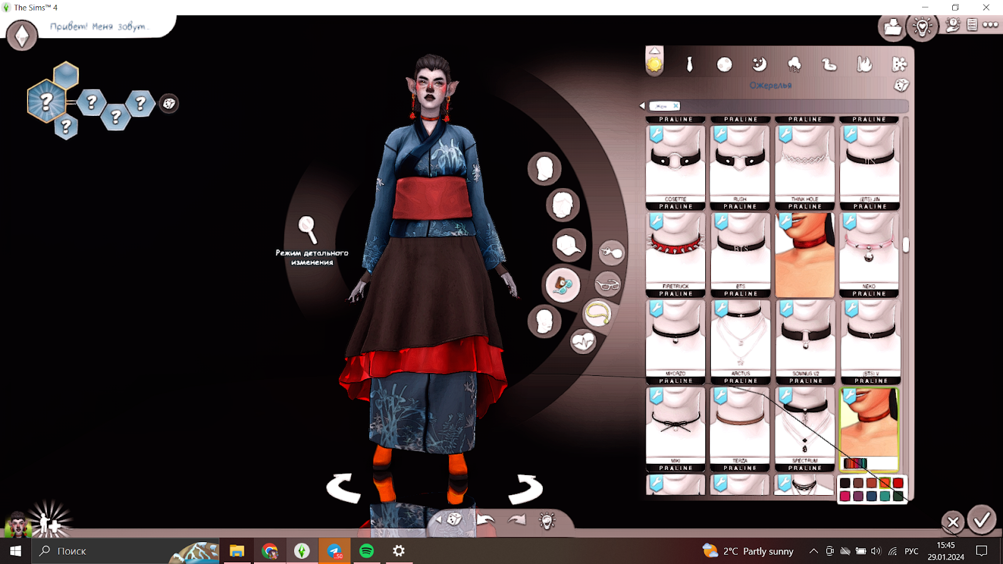This screenshot has height=564, width=1003.
Task: Click the detail edit mode magnifier
Action: (x=307, y=229)
